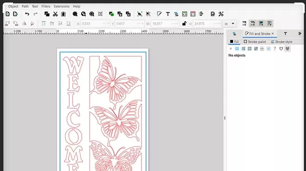Flip selection horizontally

pos(24,24)
